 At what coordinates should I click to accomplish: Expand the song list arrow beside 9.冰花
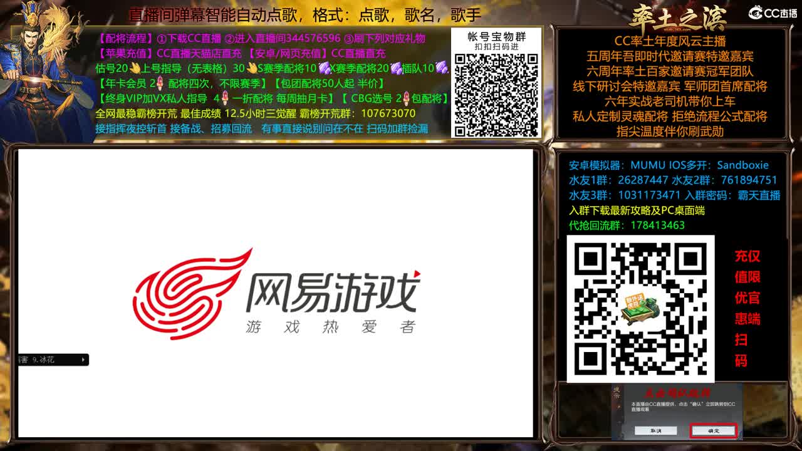pyautogui.click(x=83, y=360)
